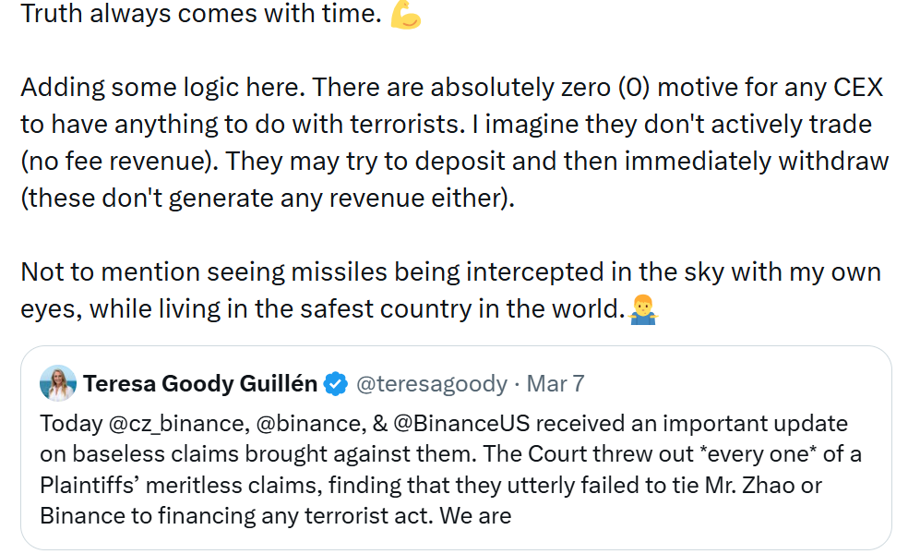
Task: Click the flexed bicep emoji
Action: (x=407, y=15)
